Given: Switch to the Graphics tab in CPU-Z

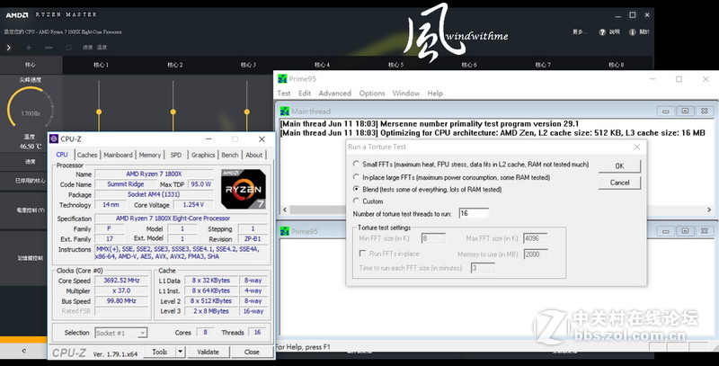Looking at the screenshot, I should coord(203,155).
